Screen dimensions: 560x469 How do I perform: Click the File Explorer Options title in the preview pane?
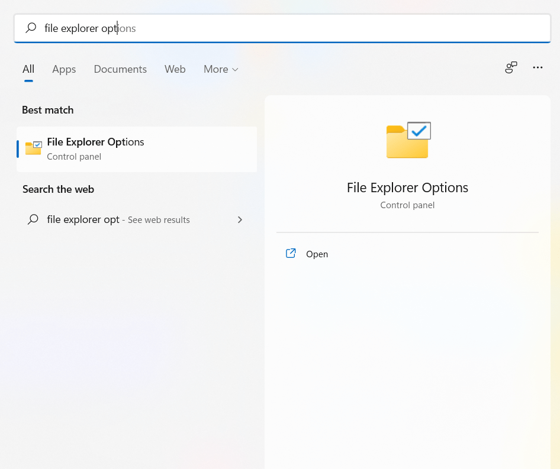coord(407,187)
